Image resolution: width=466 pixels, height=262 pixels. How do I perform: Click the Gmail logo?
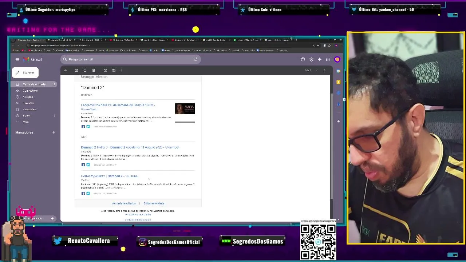(33, 59)
